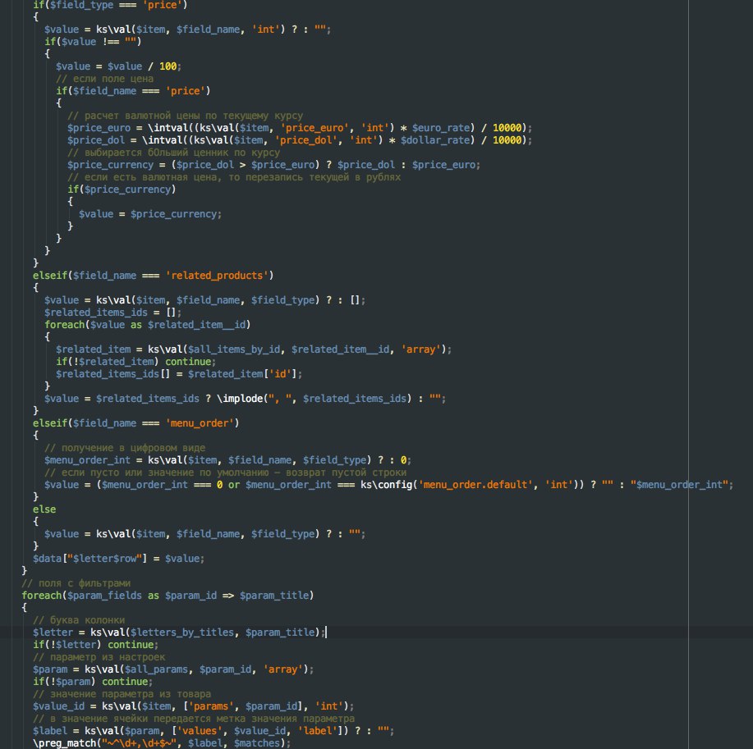The width and height of the screenshot is (753, 749).
Task: Click the "foreach($value as $related_item__id)" line
Action: [148, 325]
